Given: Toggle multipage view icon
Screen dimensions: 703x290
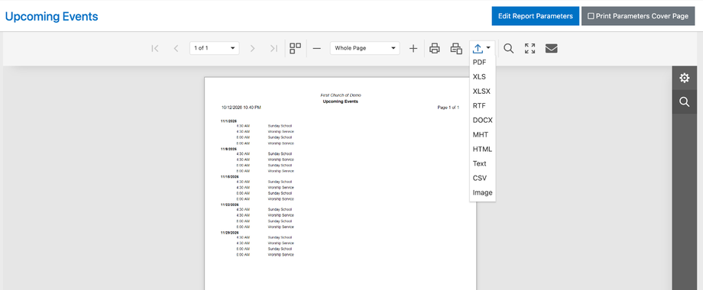Looking at the screenshot, I should [x=295, y=48].
